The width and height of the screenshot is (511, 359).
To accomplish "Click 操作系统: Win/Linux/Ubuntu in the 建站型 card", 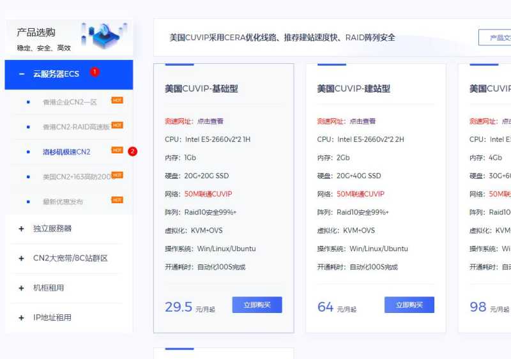I will point(362,249).
